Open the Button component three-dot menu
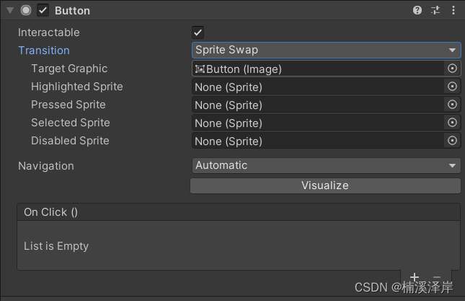Screen dimensions: 465x301 coord(453,10)
